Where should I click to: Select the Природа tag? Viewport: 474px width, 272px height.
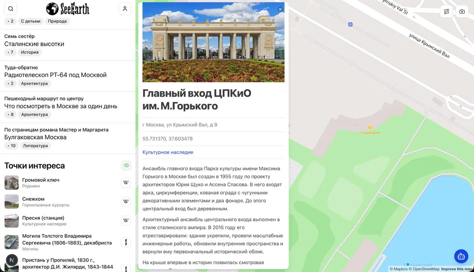tap(57, 21)
